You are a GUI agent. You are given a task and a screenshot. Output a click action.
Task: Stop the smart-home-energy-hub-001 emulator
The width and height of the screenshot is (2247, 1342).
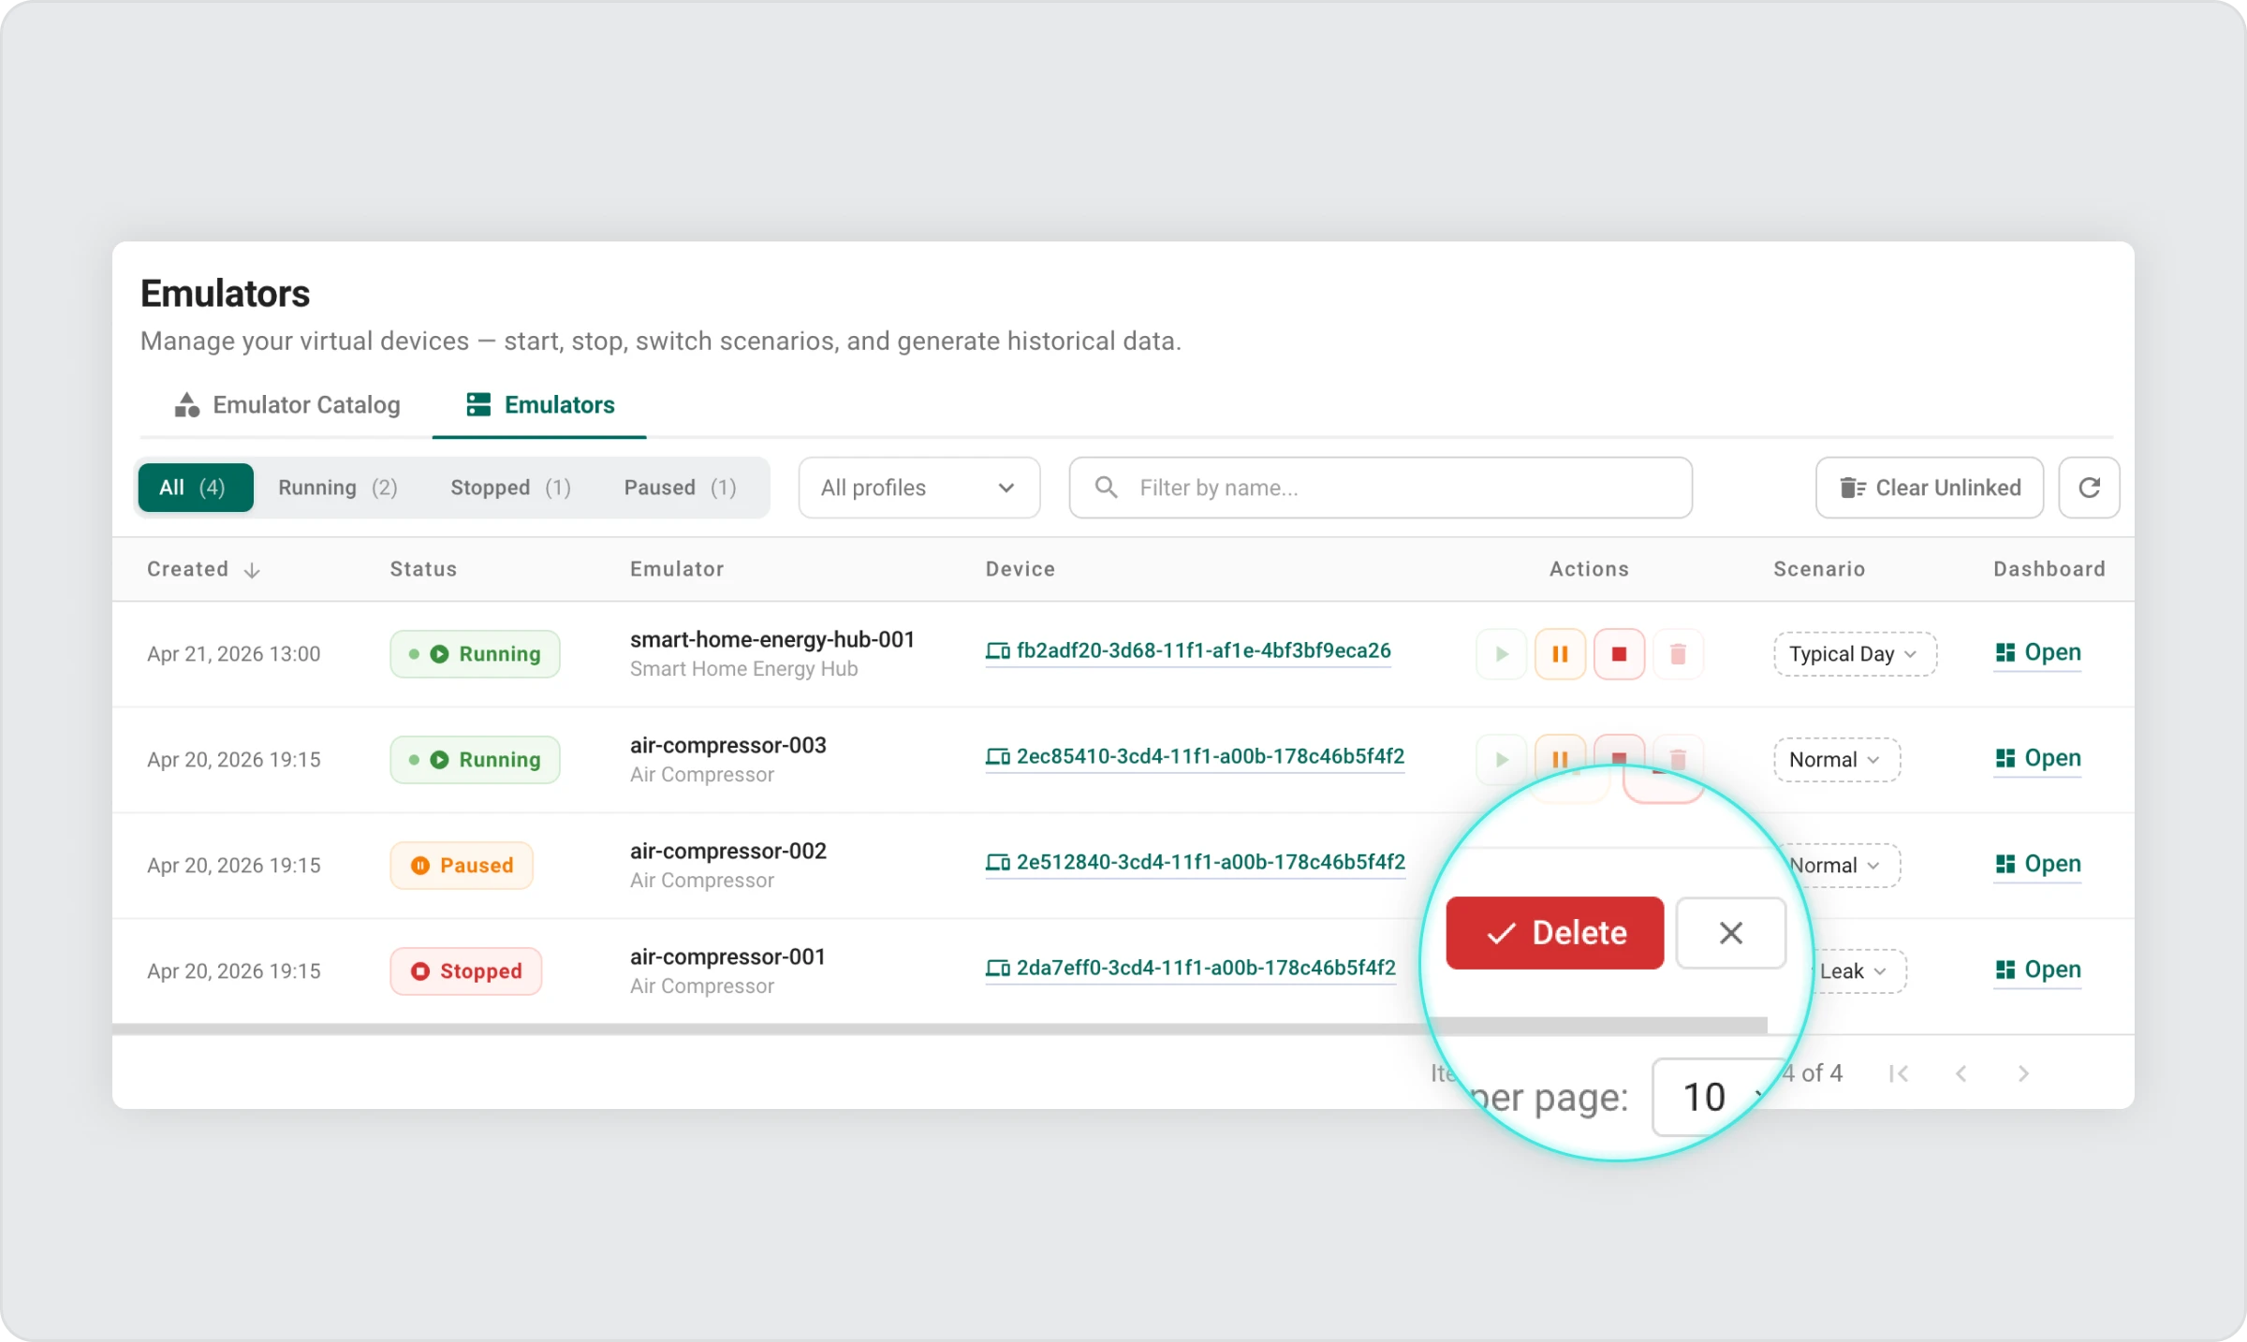coord(1619,654)
